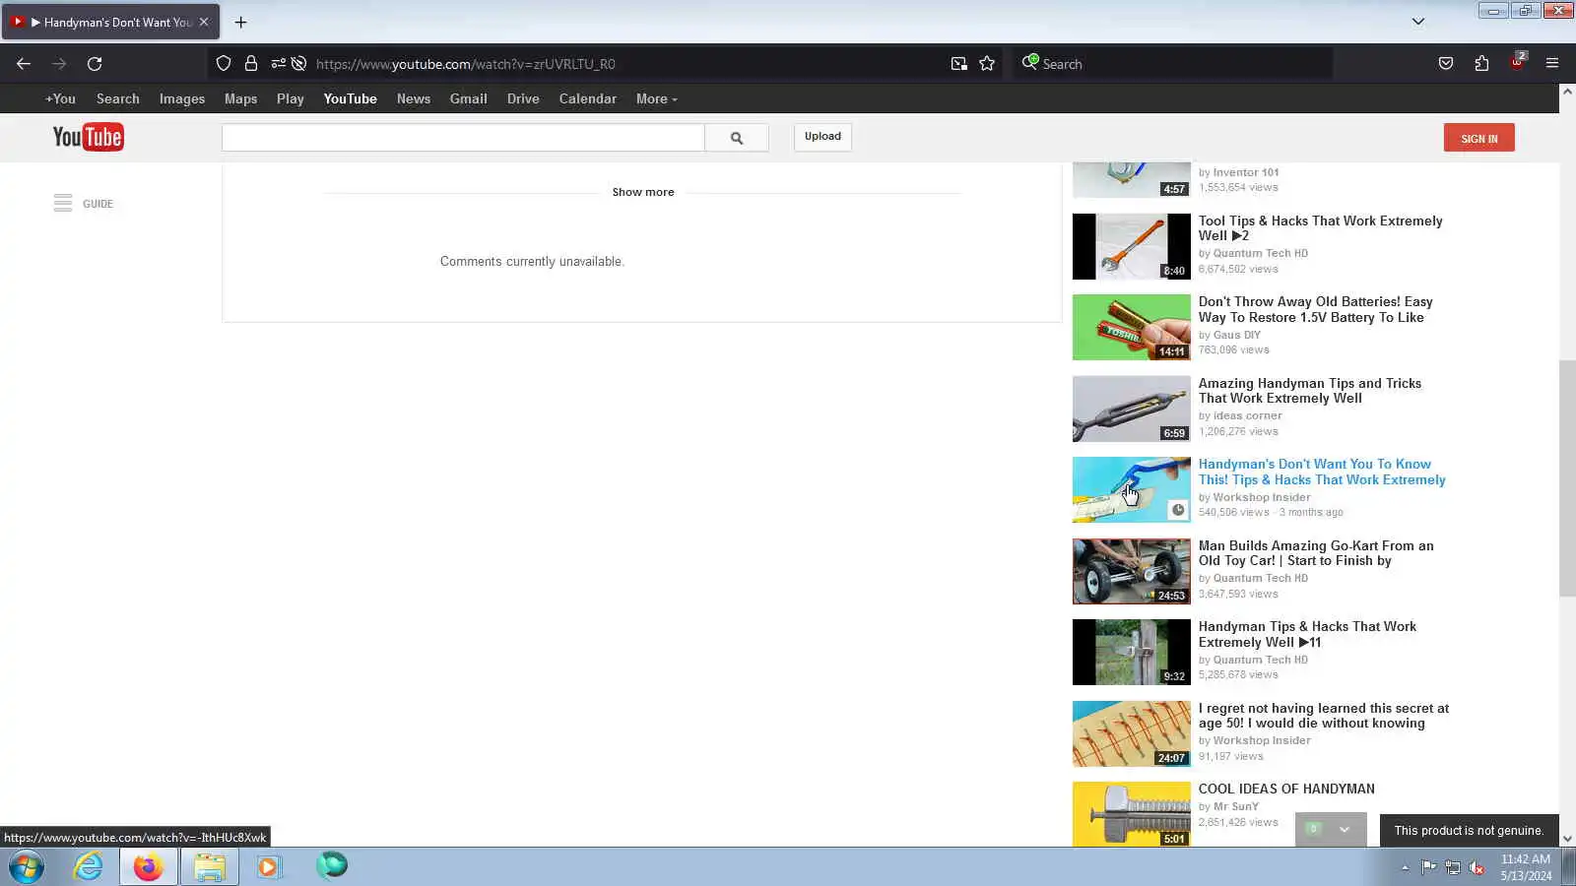Open +You in the Google bar
The height and width of the screenshot is (886, 1576).
pyautogui.click(x=60, y=99)
